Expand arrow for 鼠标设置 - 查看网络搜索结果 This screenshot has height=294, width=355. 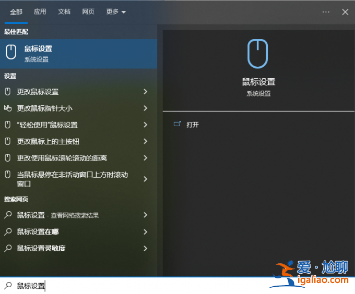coord(145,215)
